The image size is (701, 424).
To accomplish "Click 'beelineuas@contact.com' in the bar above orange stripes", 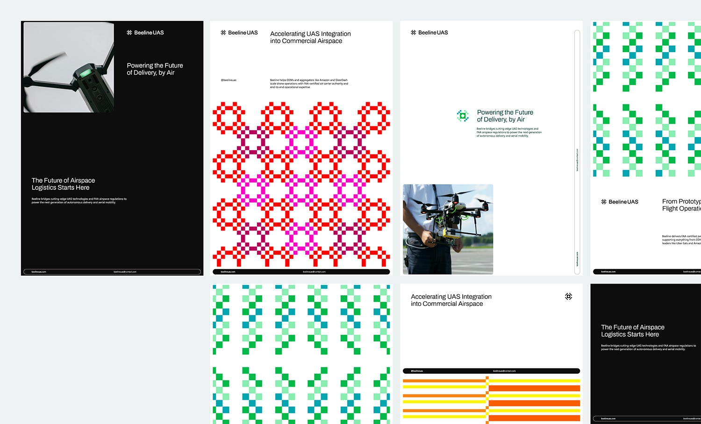I will [x=504, y=371].
